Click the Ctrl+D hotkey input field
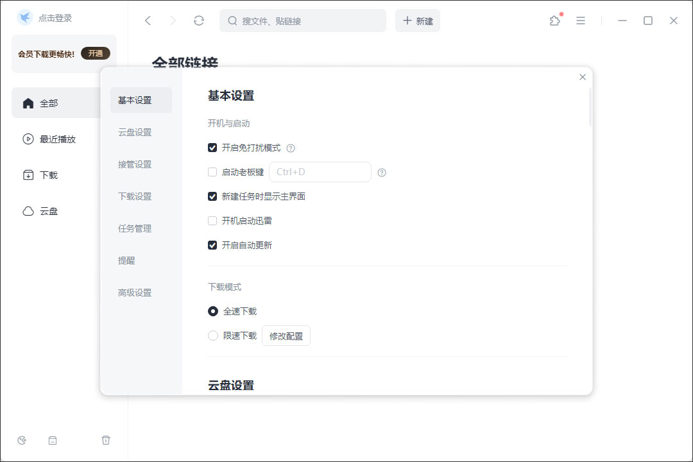This screenshot has width=693, height=462. [x=320, y=172]
